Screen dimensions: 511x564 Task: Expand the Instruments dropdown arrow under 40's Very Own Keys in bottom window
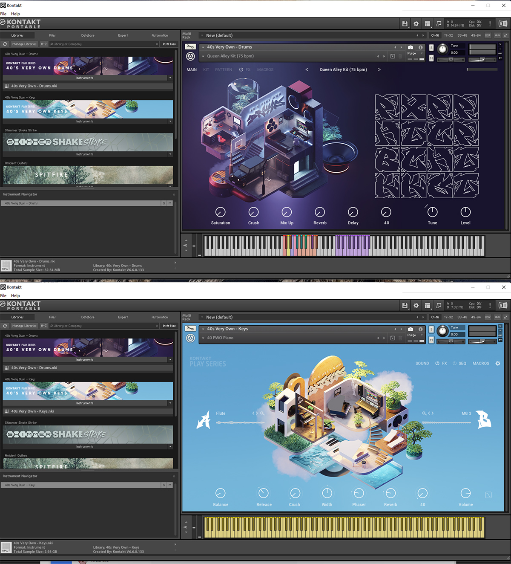coord(170,403)
